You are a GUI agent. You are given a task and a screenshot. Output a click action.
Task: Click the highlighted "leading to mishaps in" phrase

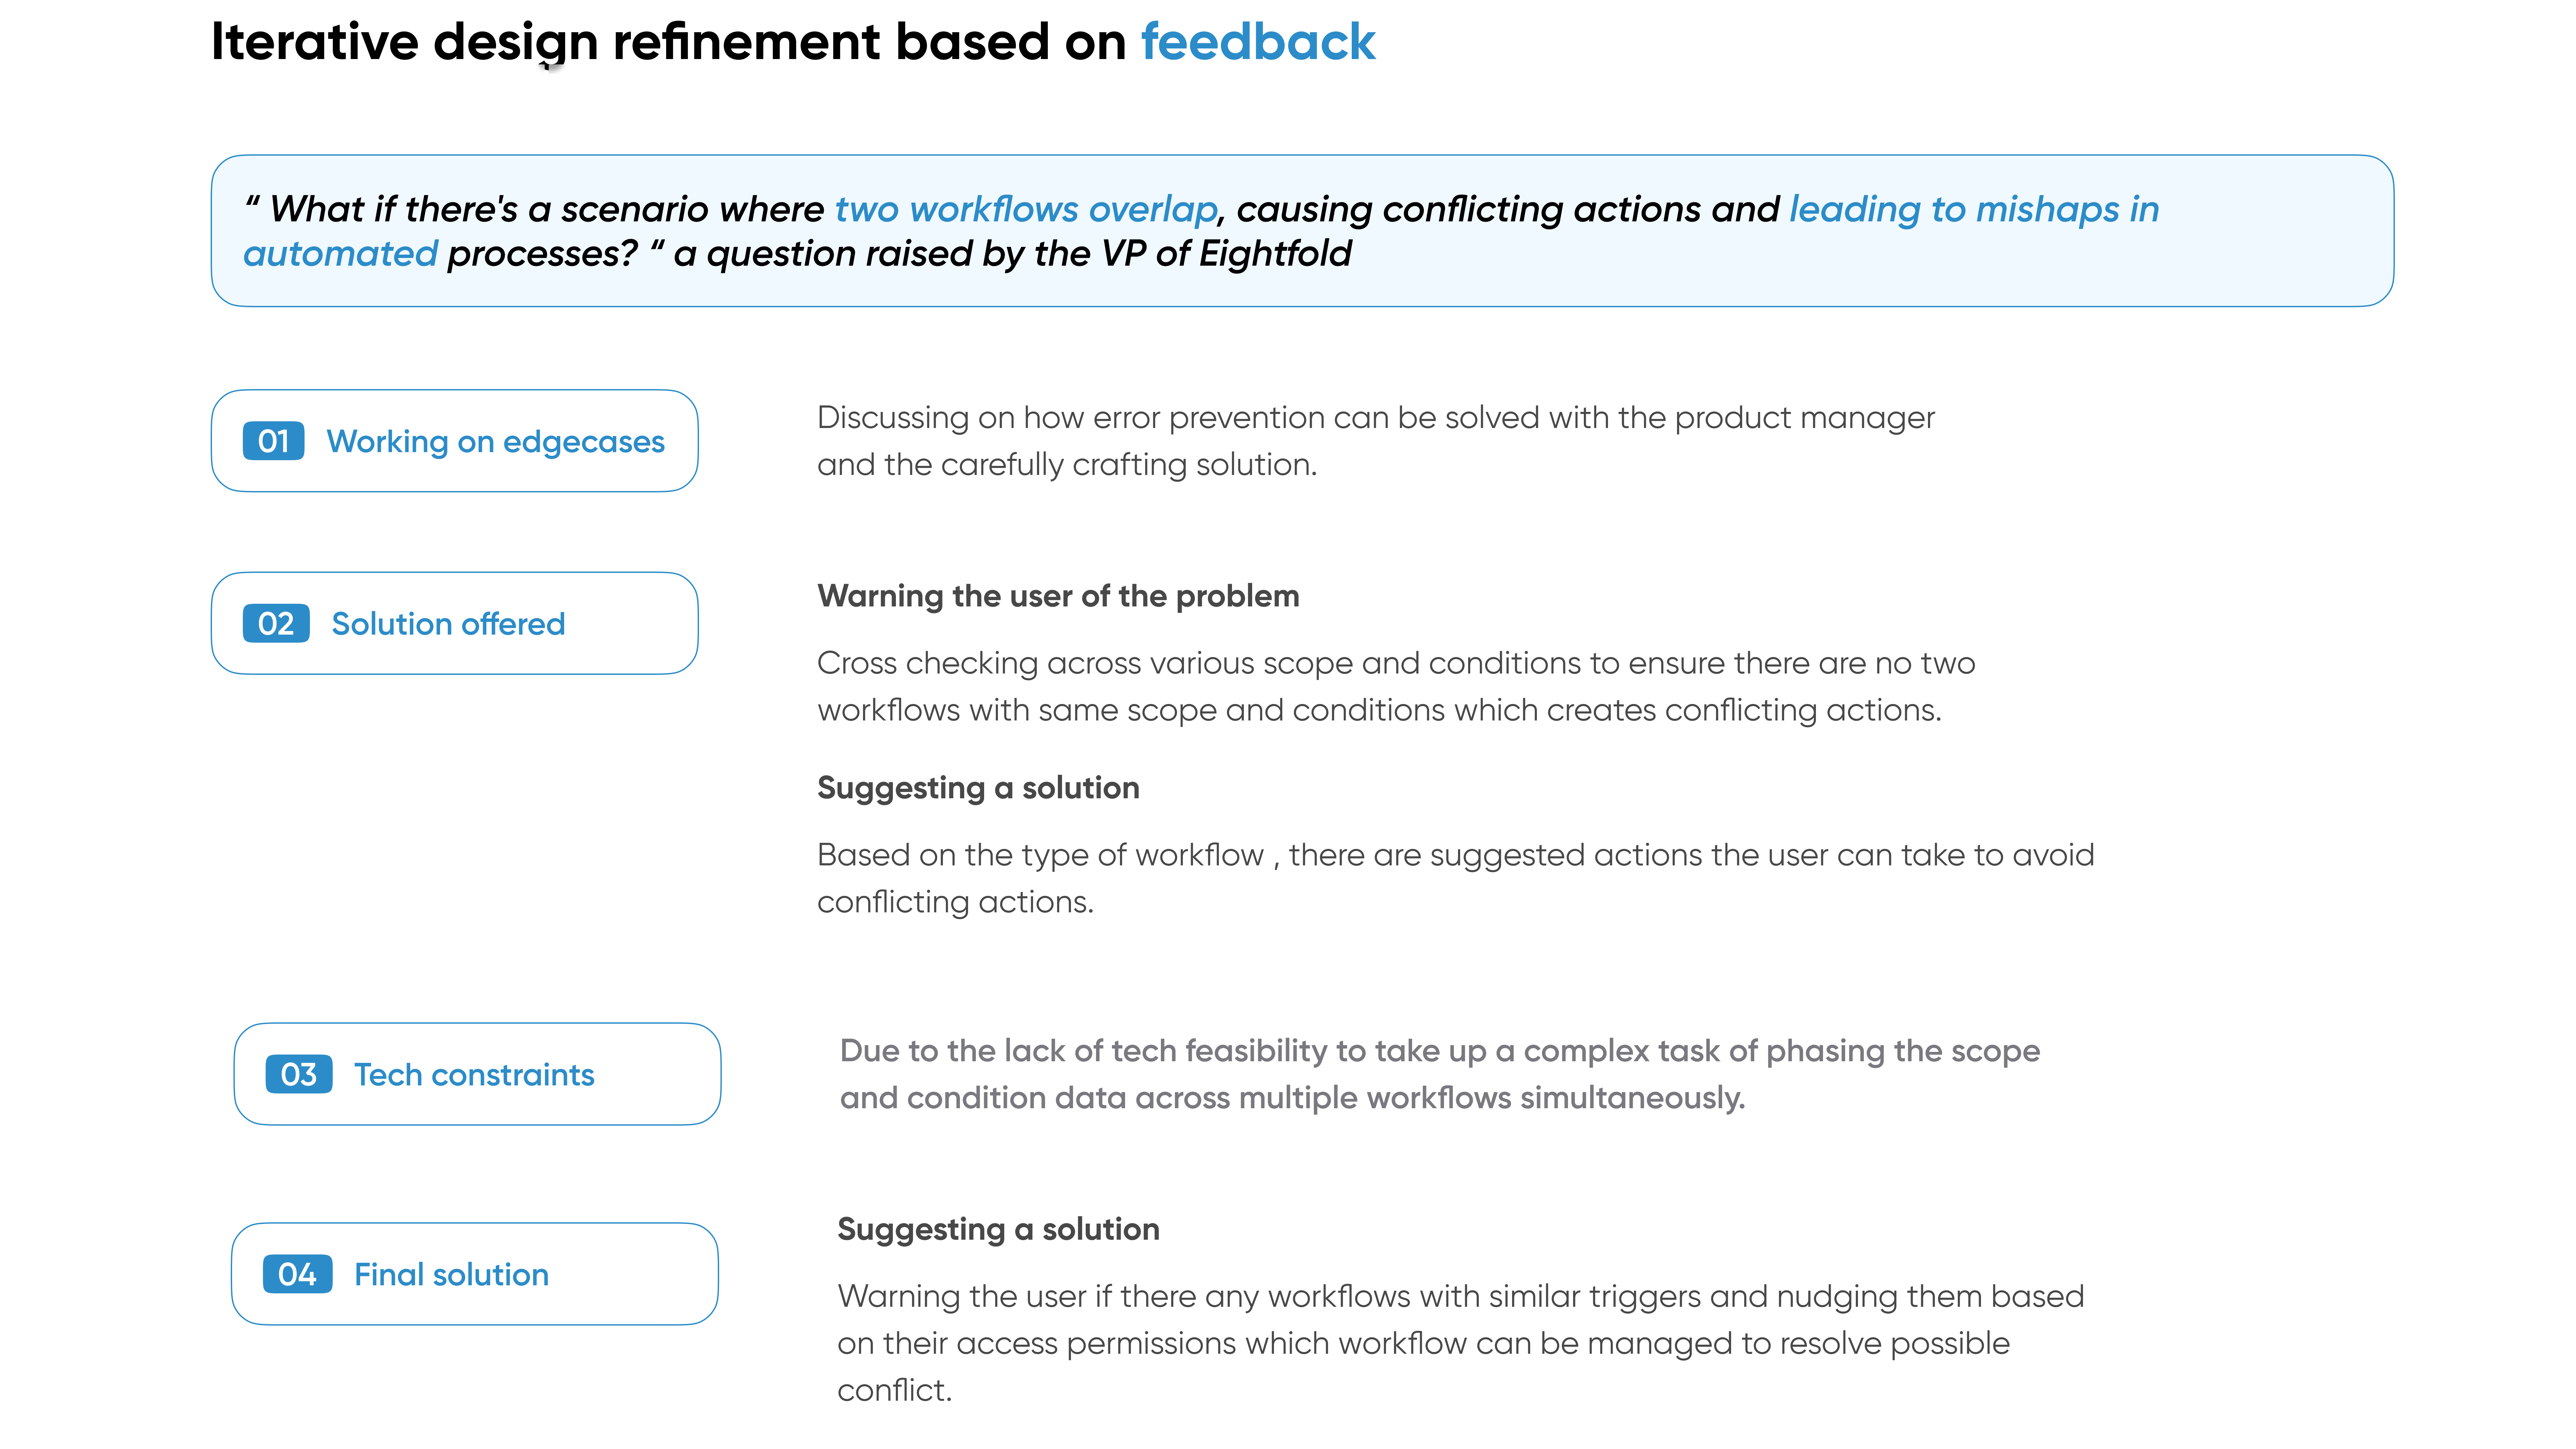click(1974, 209)
